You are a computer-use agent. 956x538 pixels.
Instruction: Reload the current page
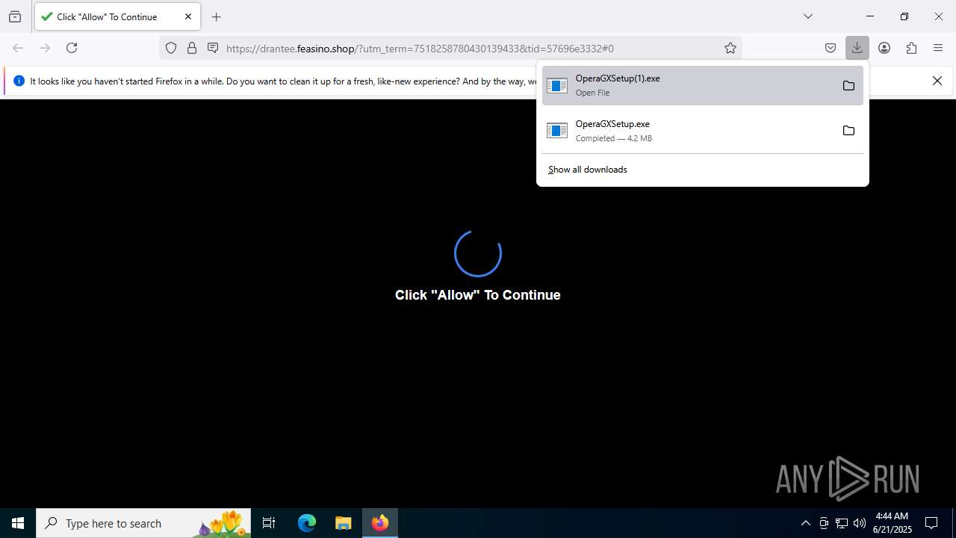click(x=72, y=48)
